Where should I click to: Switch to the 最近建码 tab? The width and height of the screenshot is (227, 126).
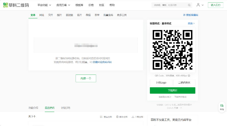tap(50, 108)
